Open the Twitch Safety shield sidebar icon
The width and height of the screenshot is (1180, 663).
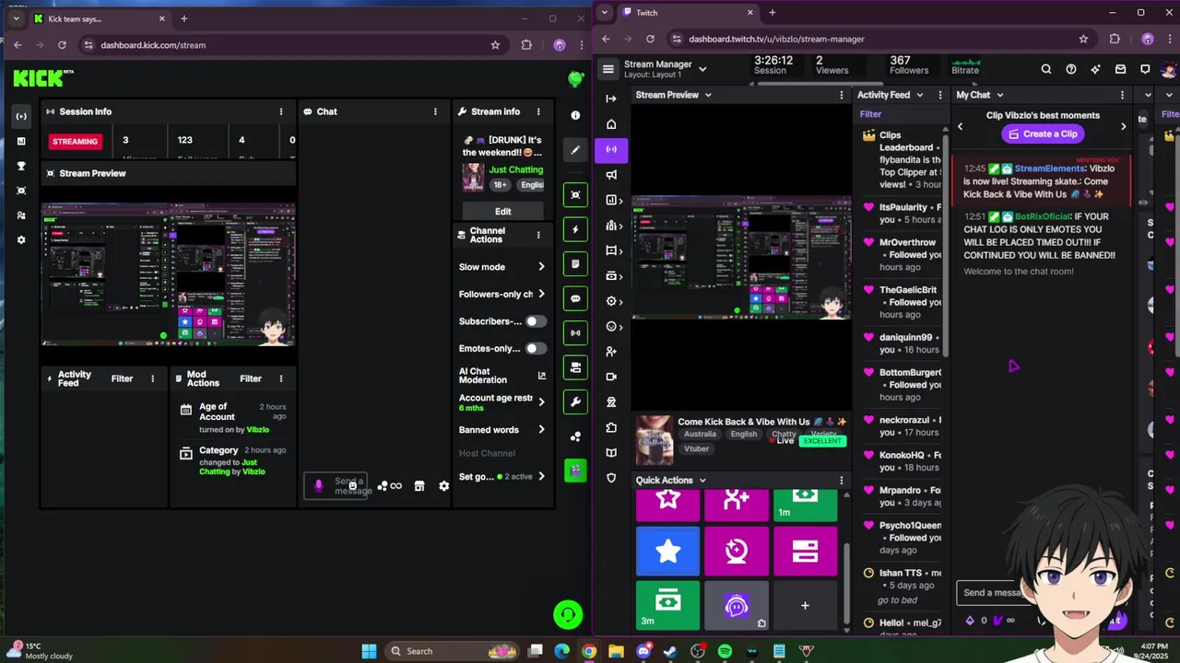(611, 478)
